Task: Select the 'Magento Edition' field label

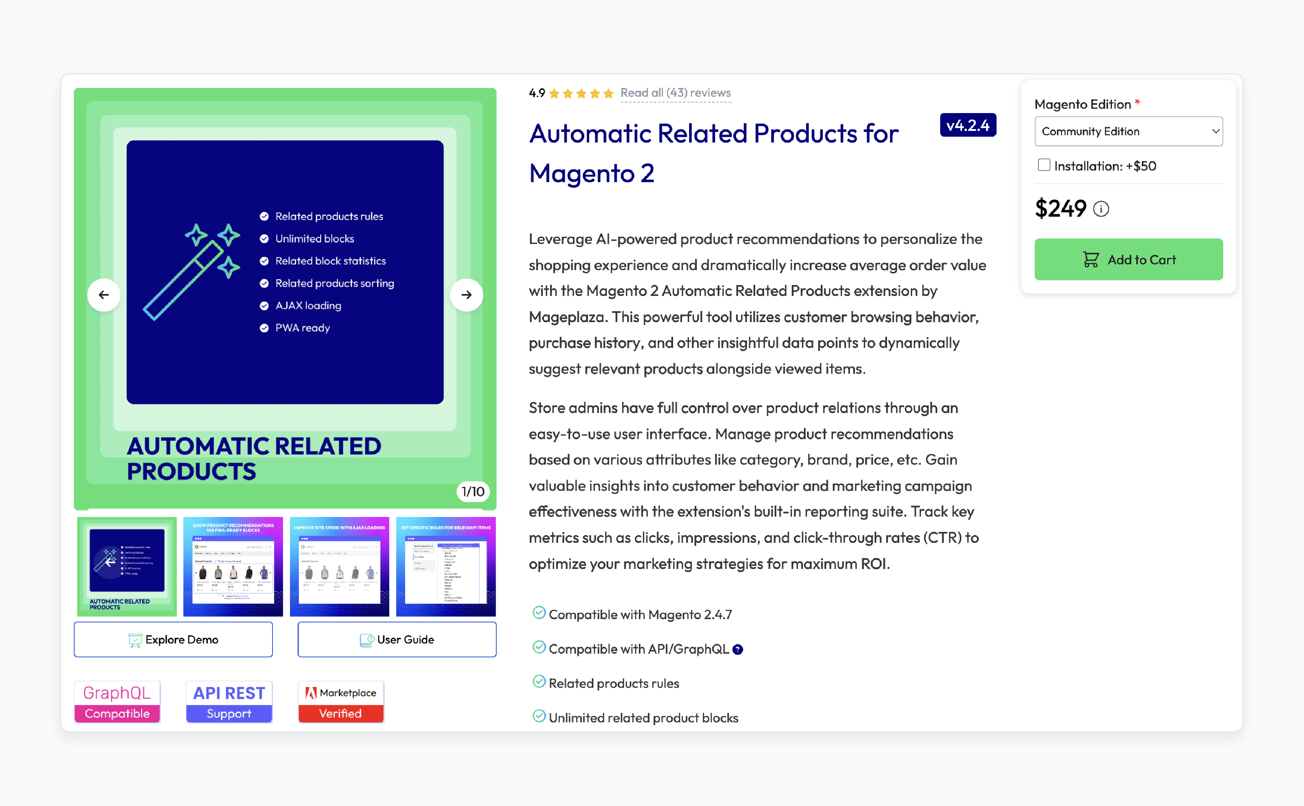Action: [1083, 104]
